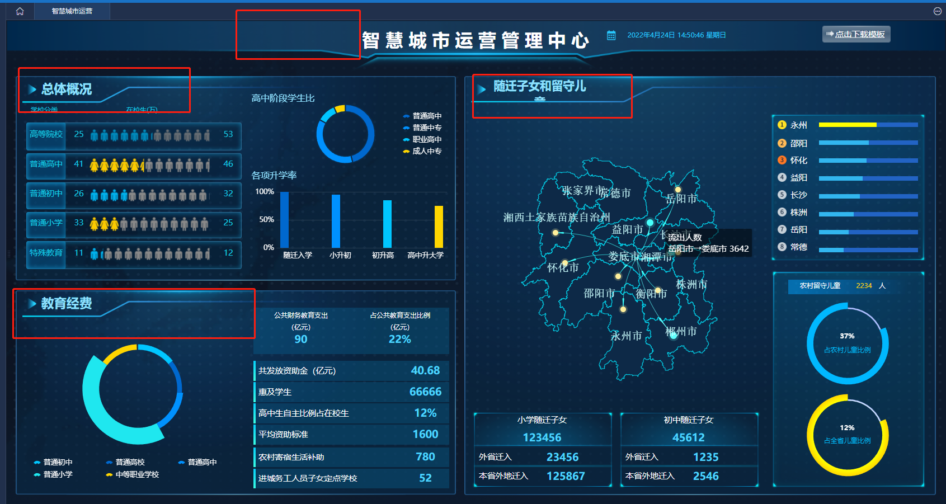This screenshot has height=504, width=946.
Task: Click 怀化市 on the map
Action: [x=563, y=268]
